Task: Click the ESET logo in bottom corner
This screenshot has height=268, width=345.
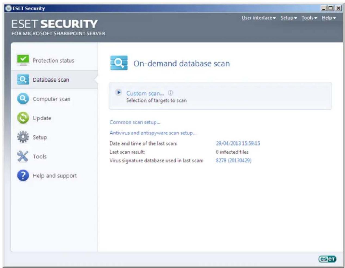Action: click(x=327, y=259)
